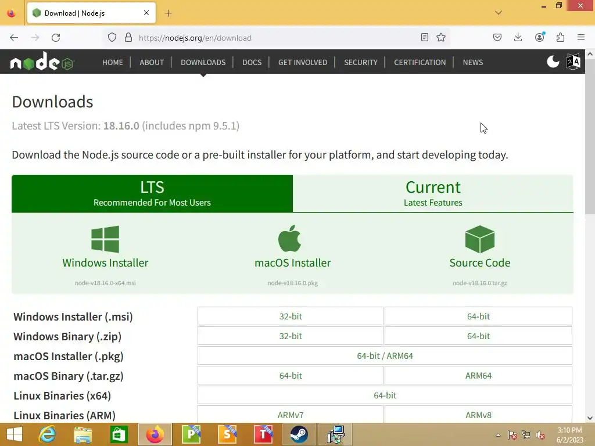Open GET INVOLVED navigation item
The width and height of the screenshot is (595, 446).
(x=302, y=62)
